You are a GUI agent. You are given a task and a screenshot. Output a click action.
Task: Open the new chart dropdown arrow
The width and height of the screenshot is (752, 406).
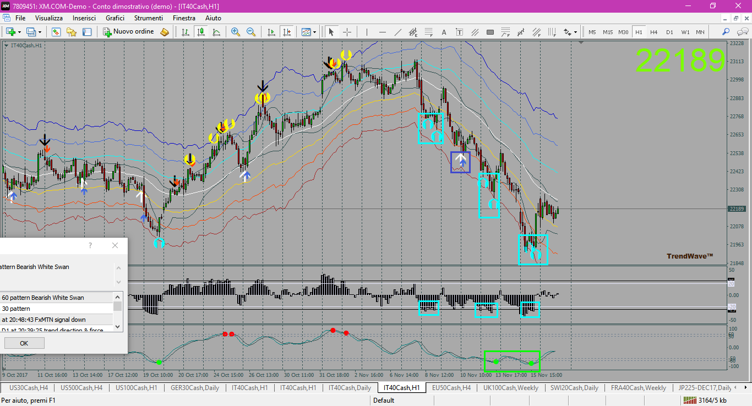click(x=20, y=32)
